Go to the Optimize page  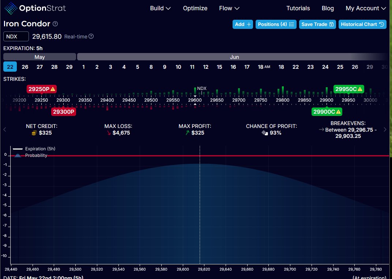click(x=195, y=8)
